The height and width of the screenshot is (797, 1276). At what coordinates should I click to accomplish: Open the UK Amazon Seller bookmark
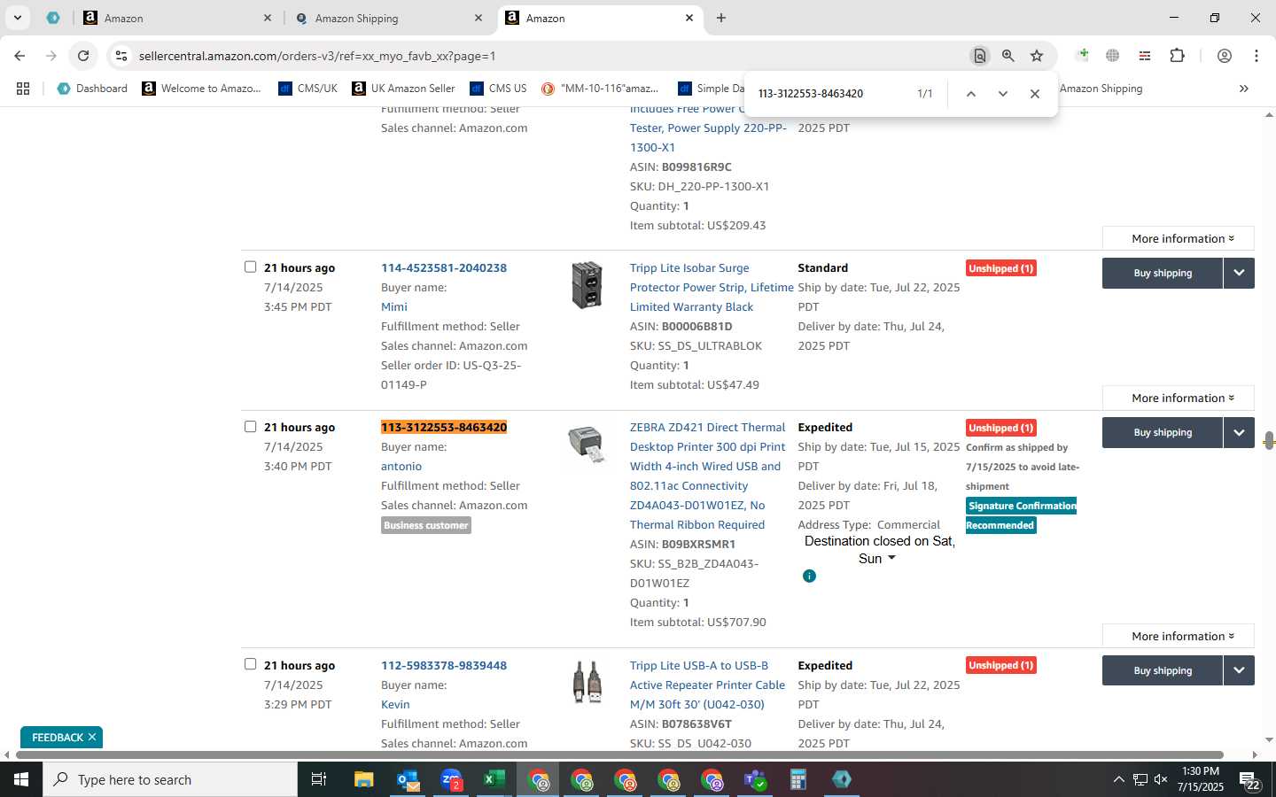point(403,89)
